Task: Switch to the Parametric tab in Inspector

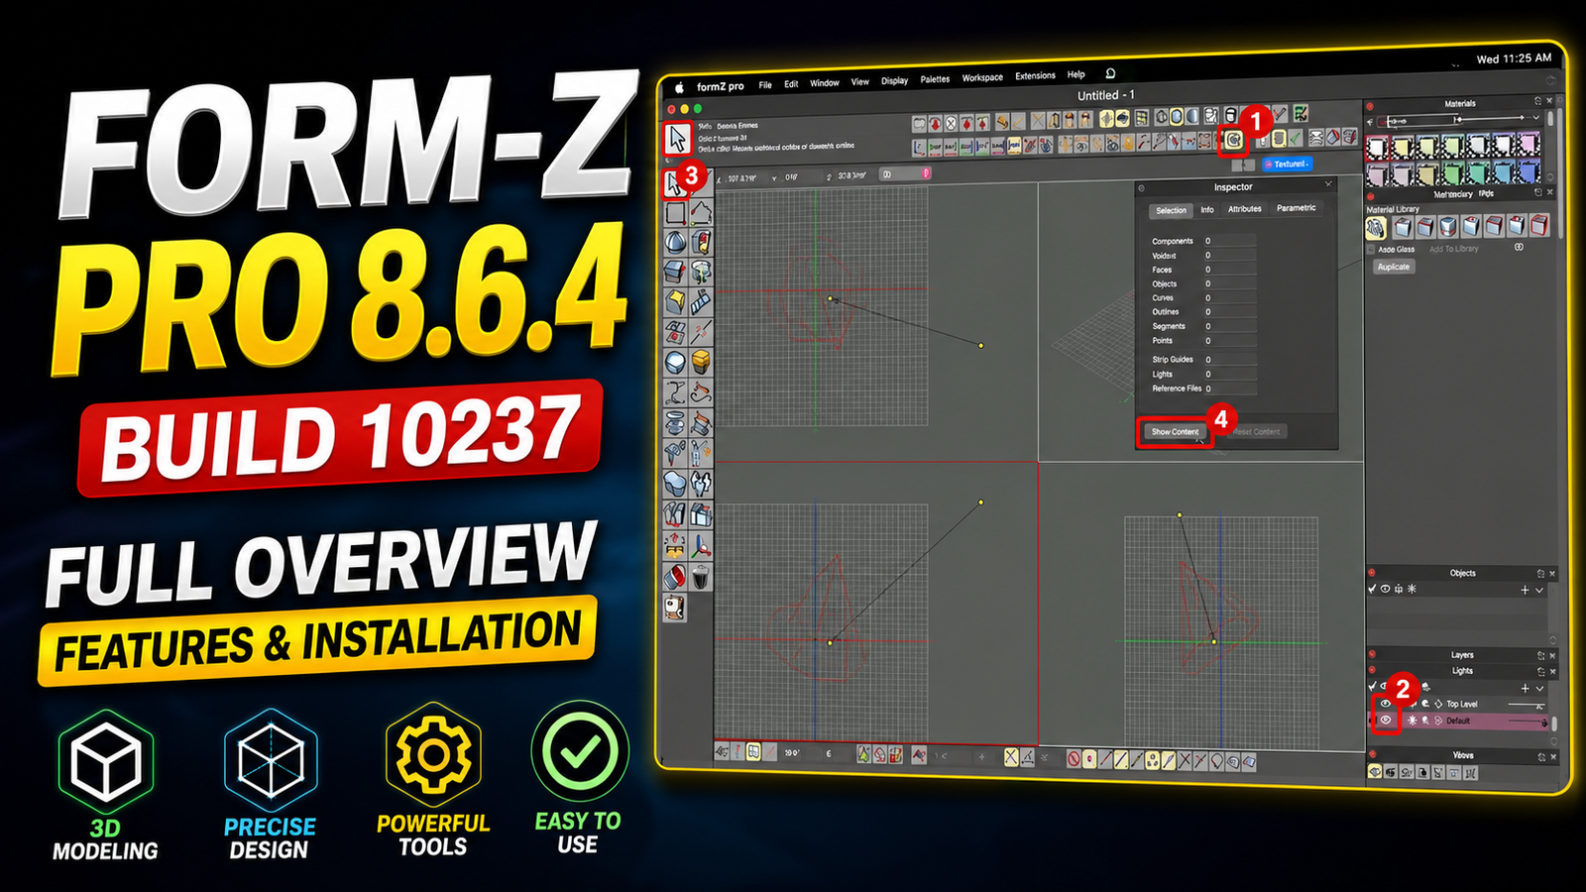Action: [x=1296, y=208]
